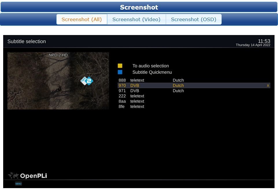Screen dimensions: 278x191
Task: Select the Screenshot (OSD) tab
Action: pyautogui.click(x=193, y=19)
